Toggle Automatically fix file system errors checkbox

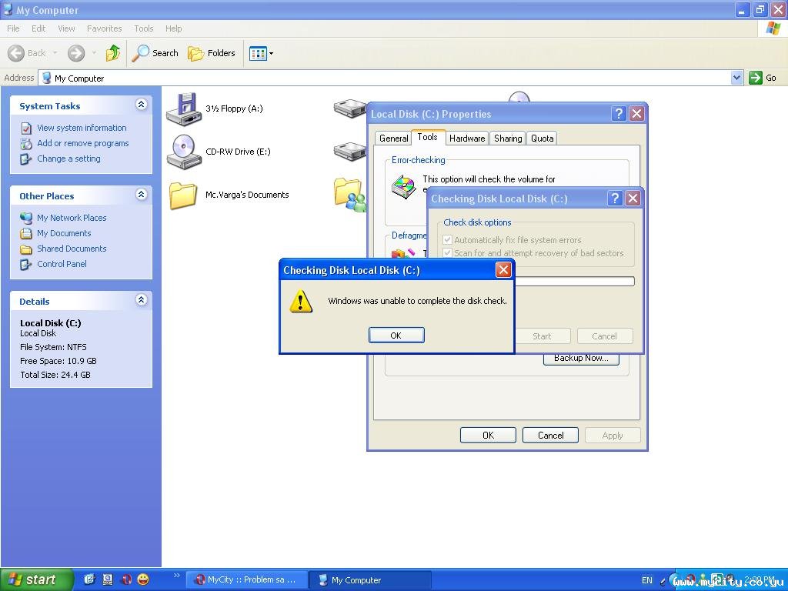click(447, 240)
